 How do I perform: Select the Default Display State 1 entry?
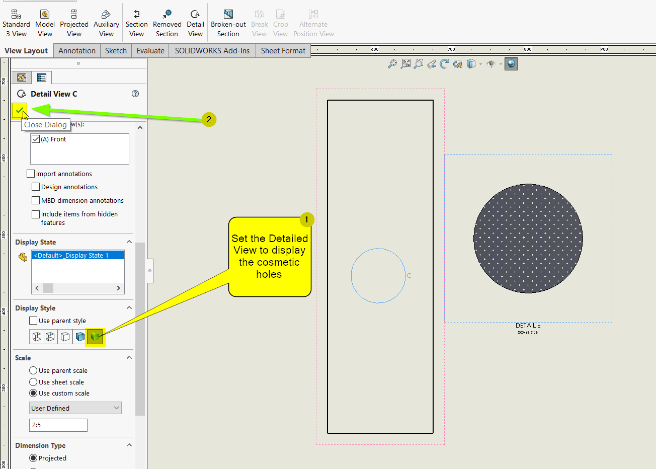point(77,255)
